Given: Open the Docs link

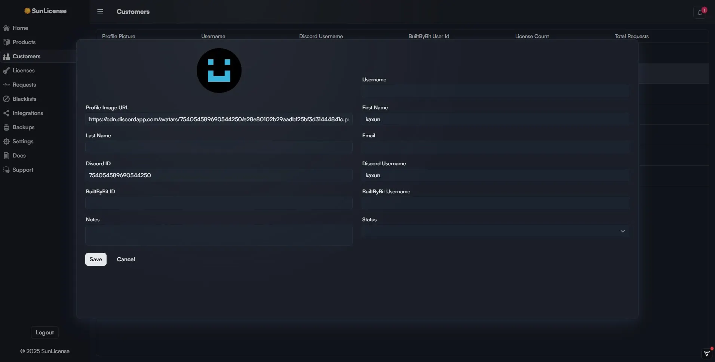Looking at the screenshot, I should coord(19,156).
